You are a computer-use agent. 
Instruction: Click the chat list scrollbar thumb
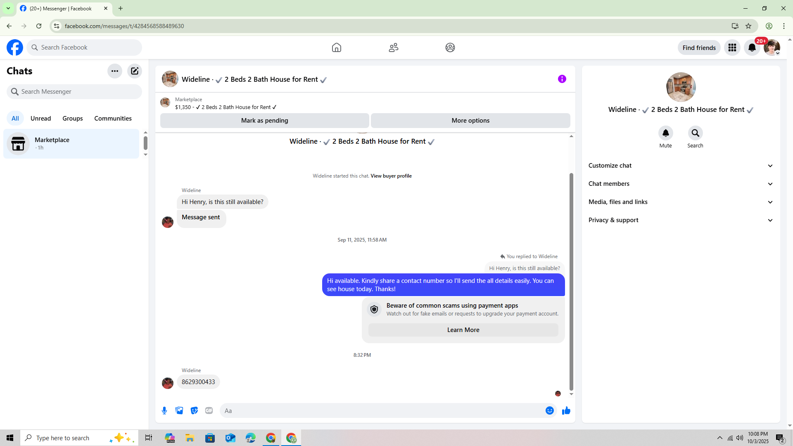click(x=145, y=143)
